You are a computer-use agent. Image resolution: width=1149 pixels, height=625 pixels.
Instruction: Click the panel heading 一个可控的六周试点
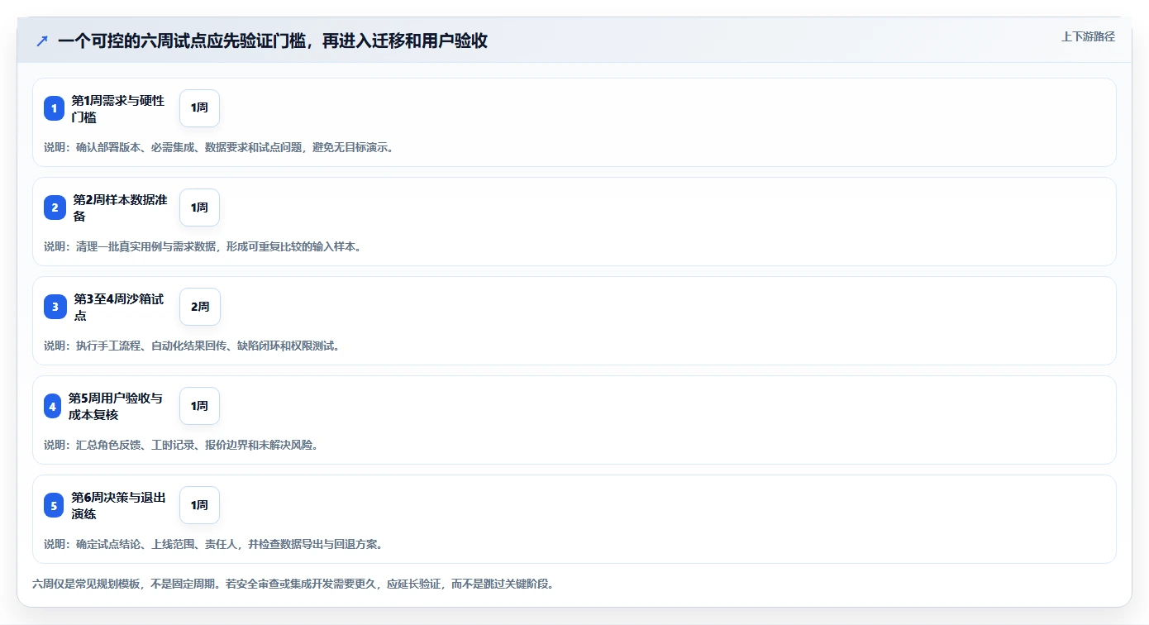coord(273,41)
